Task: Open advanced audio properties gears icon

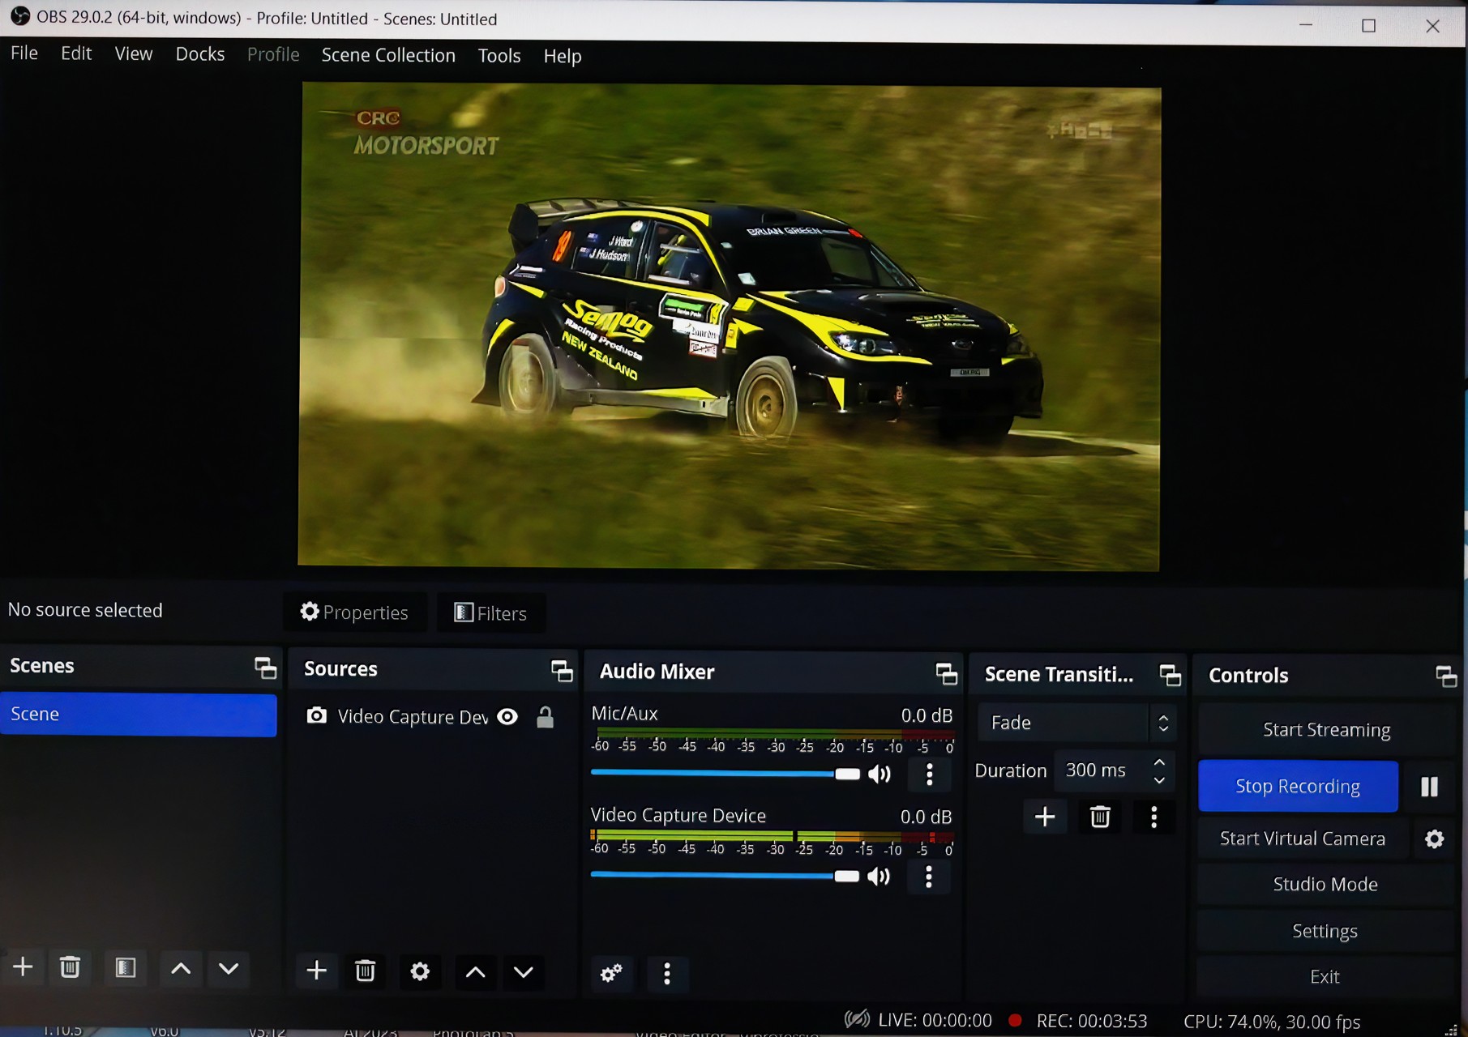Action: tap(611, 973)
